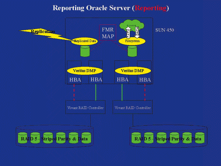The height and width of the screenshot is (166, 221).
Task: Click the rightmost HBA label
Action: click(145, 79)
